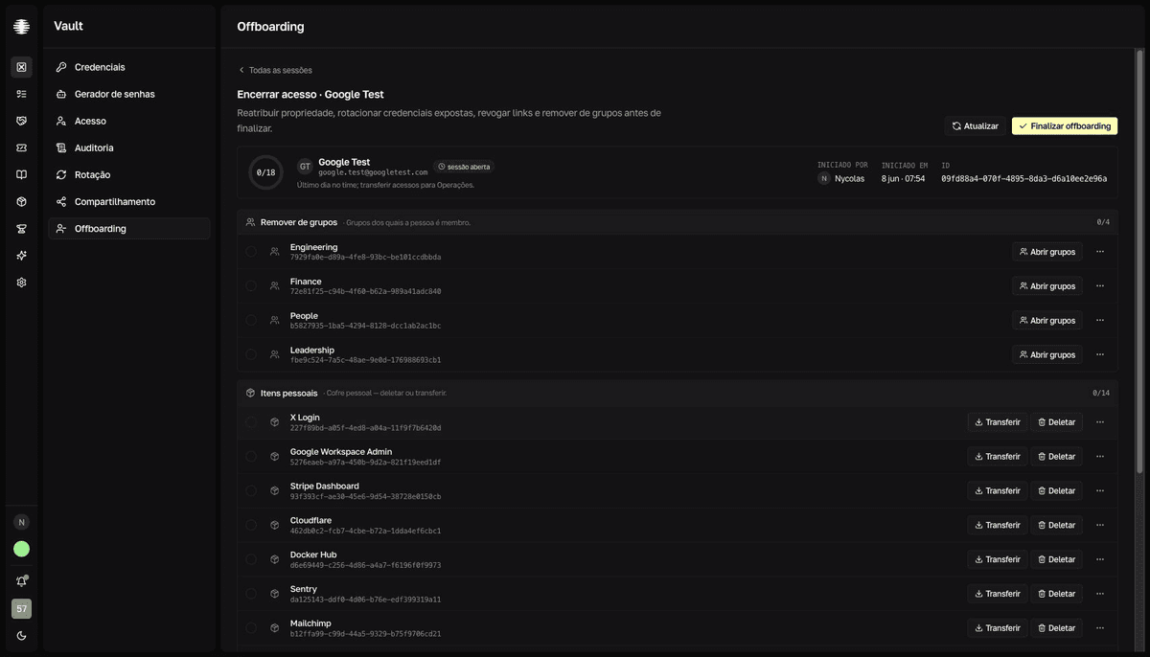The height and width of the screenshot is (657, 1150).
Task: Check the Finance group row checkbox
Action: point(251,285)
